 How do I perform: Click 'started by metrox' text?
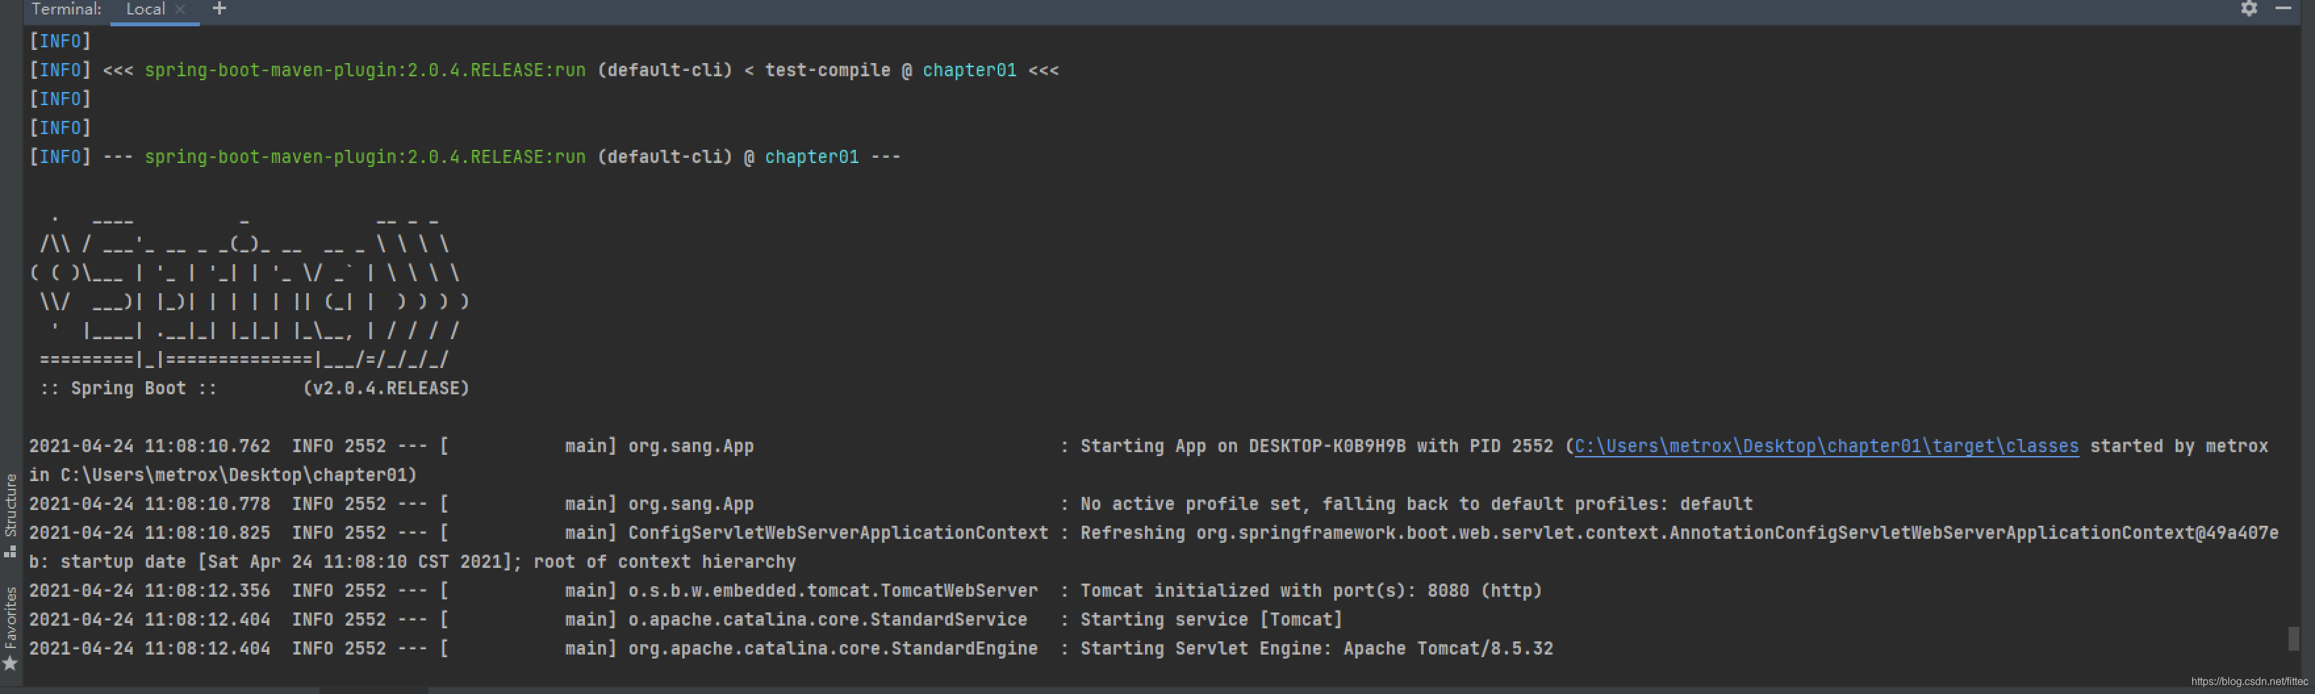coord(2178,446)
